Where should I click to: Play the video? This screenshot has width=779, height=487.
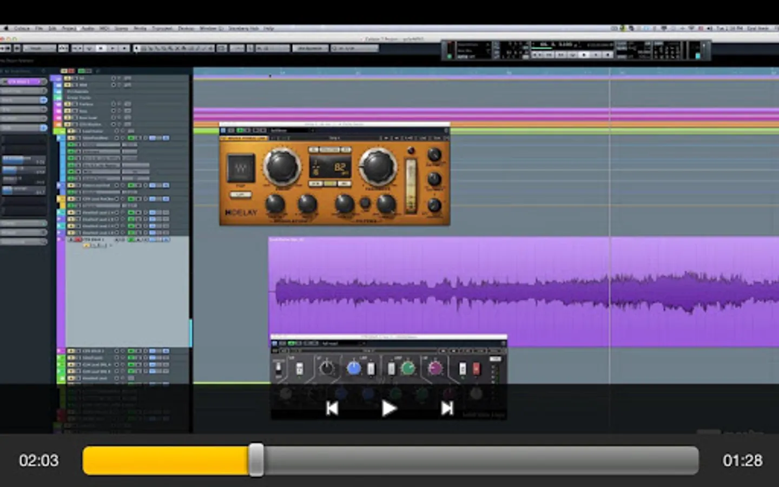(388, 409)
